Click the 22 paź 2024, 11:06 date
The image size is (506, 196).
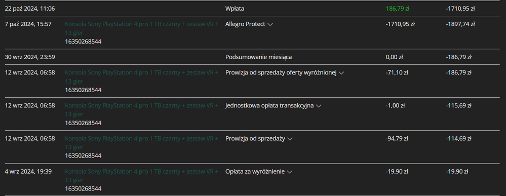(x=30, y=9)
